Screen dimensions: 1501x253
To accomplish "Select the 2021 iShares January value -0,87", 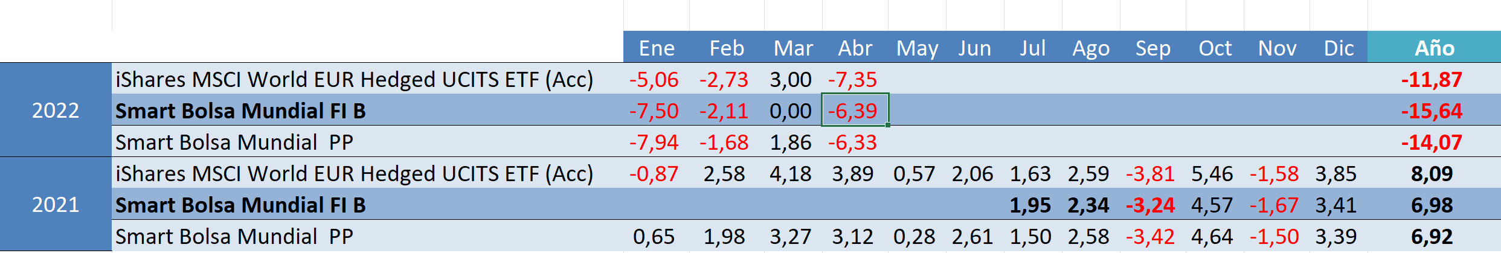I will point(654,174).
